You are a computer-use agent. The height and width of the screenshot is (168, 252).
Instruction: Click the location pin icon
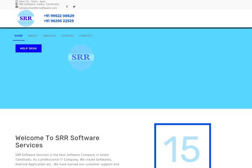click(16, 4)
